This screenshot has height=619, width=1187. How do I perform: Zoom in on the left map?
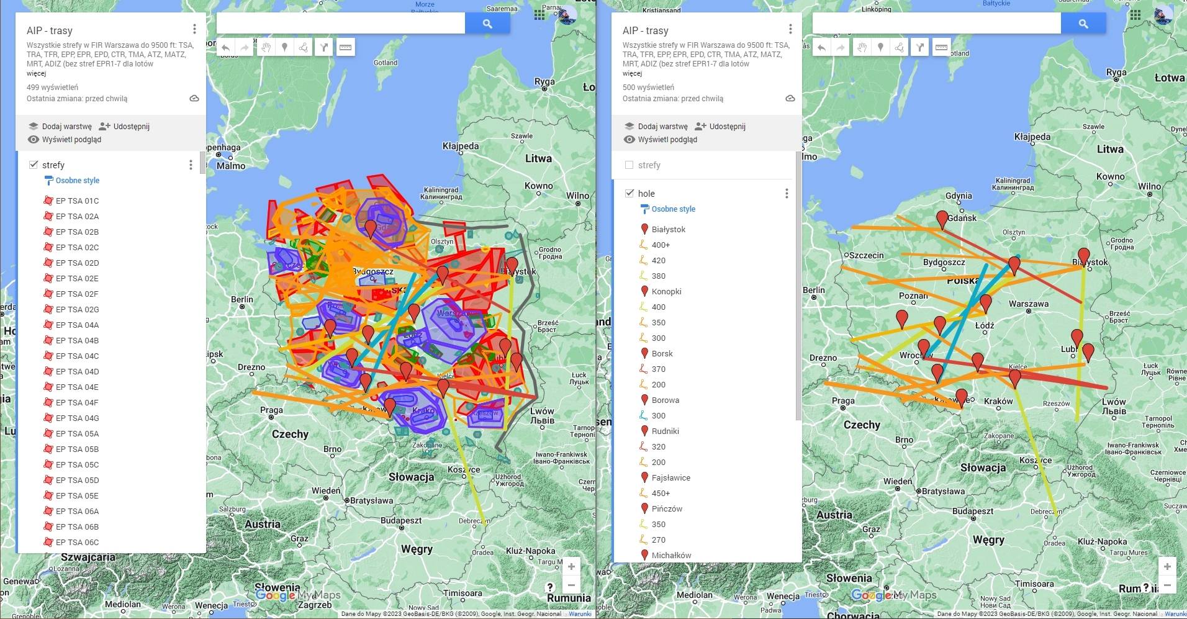[571, 566]
